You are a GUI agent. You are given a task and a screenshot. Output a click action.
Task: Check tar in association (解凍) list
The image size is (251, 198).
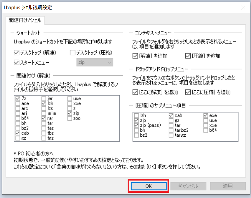[x=44, y=123]
